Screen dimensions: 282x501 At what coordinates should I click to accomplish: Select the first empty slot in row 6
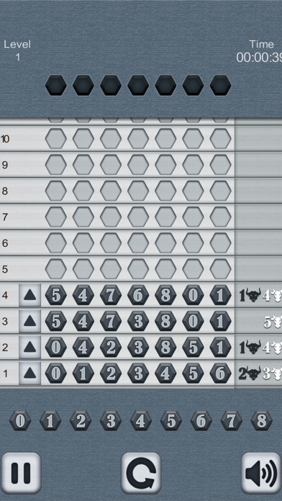56,243
